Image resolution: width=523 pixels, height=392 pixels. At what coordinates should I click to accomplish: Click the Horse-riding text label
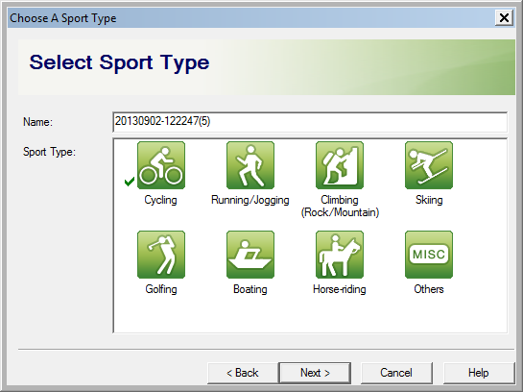click(340, 289)
